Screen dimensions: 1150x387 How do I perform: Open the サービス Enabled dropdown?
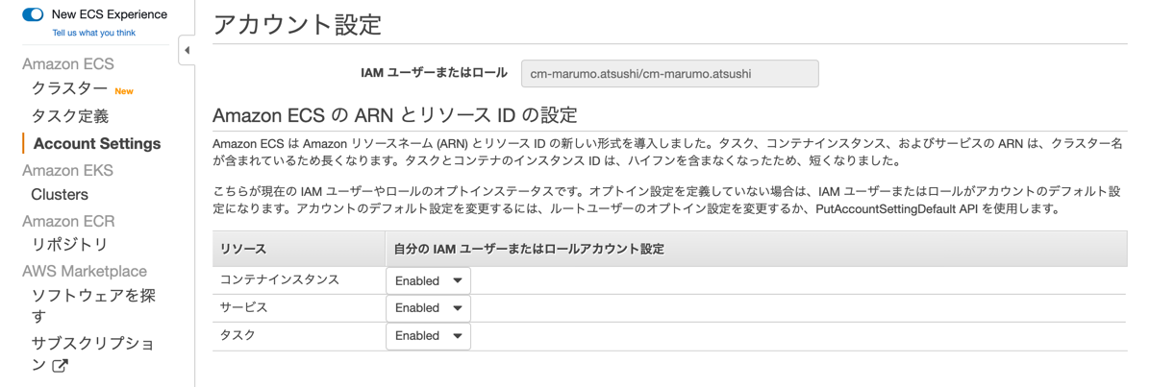[x=428, y=308]
